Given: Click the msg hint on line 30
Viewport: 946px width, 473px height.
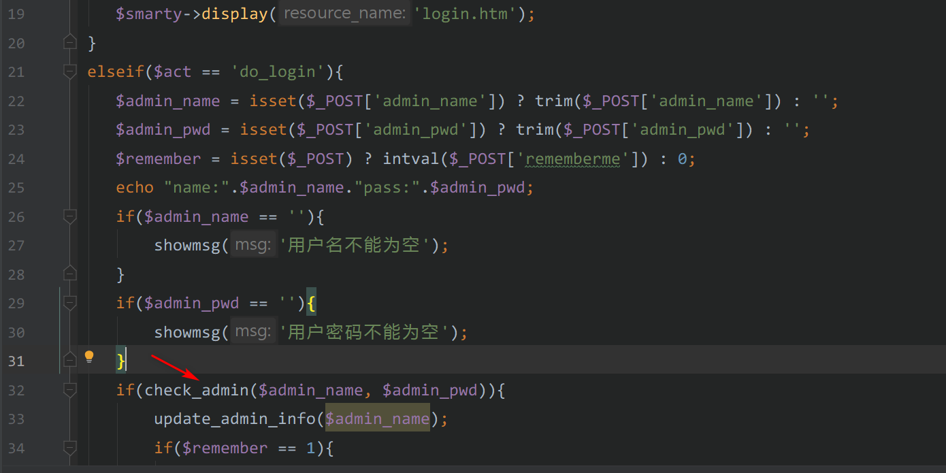Looking at the screenshot, I should [x=253, y=332].
